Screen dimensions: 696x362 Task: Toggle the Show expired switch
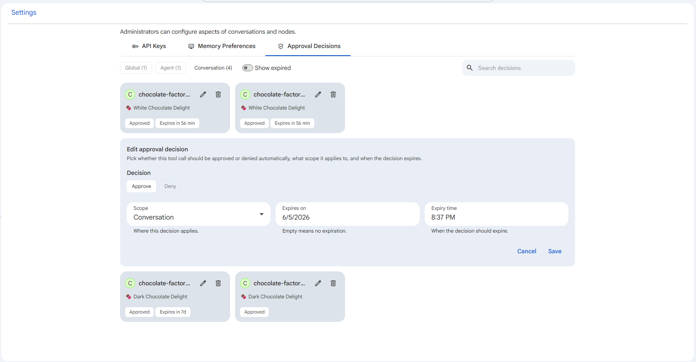click(248, 68)
